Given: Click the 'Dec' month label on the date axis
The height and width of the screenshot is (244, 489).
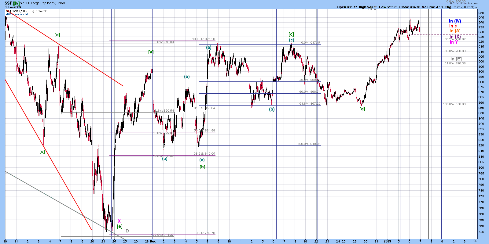Looking at the screenshot, I should (153, 241).
